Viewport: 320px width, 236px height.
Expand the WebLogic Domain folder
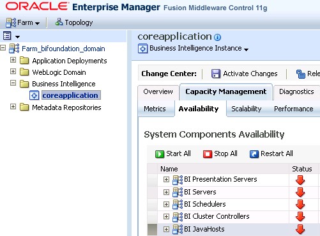point(13,71)
